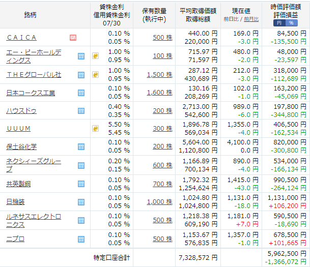Click 保土谷化学's 200 株 holding link
Image resolution: width=310 pixels, height=267 pixels.
(x=162, y=146)
